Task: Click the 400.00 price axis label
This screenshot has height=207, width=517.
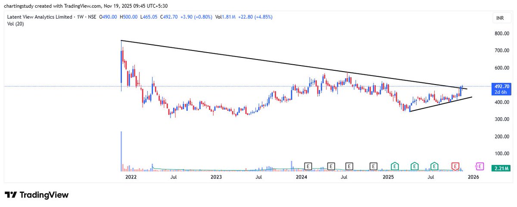Action: (502, 102)
